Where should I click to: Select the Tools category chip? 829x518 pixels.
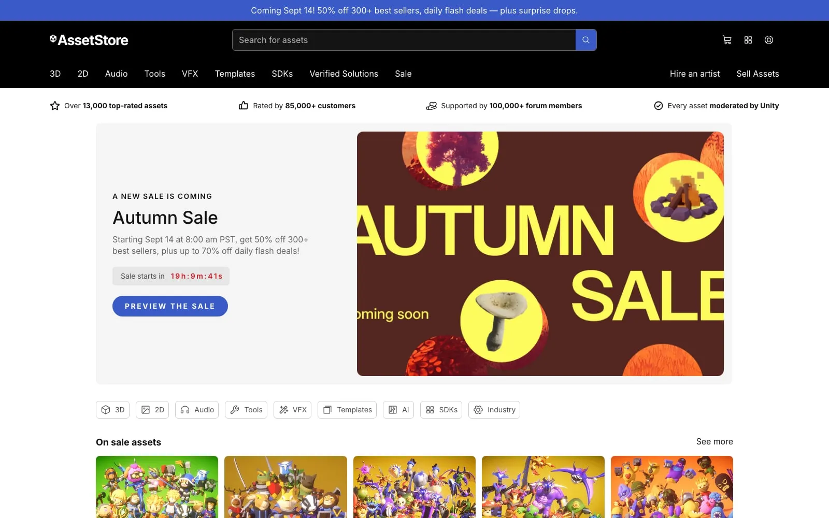coord(246,410)
